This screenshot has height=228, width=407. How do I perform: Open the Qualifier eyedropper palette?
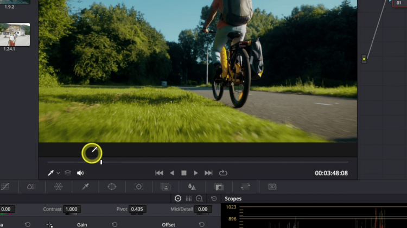coord(85,186)
